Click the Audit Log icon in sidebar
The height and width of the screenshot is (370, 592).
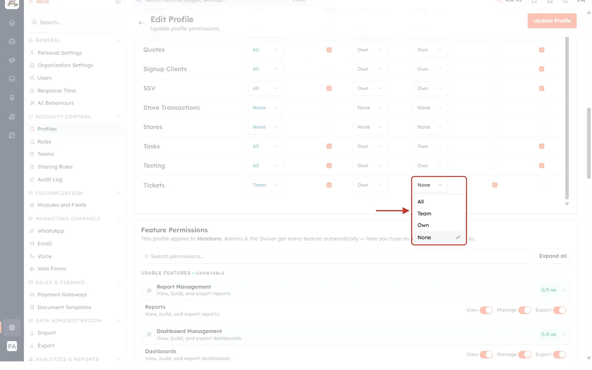pyautogui.click(x=32, y=180)
